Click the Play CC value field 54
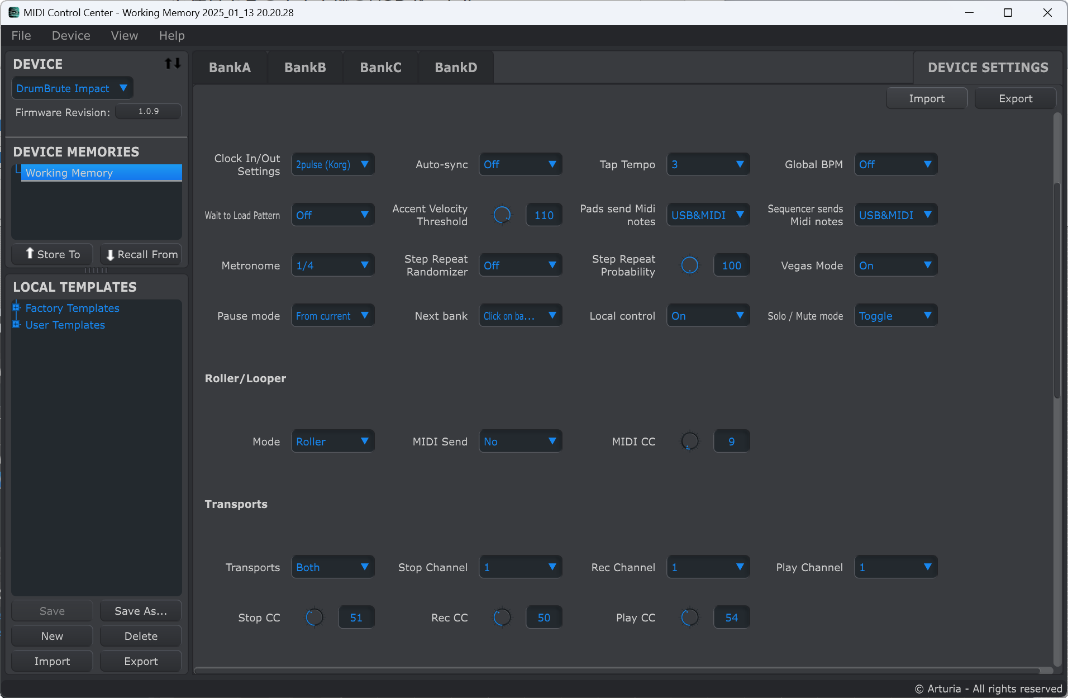Viewport: 1068px width, 698px height. (732, 618)
